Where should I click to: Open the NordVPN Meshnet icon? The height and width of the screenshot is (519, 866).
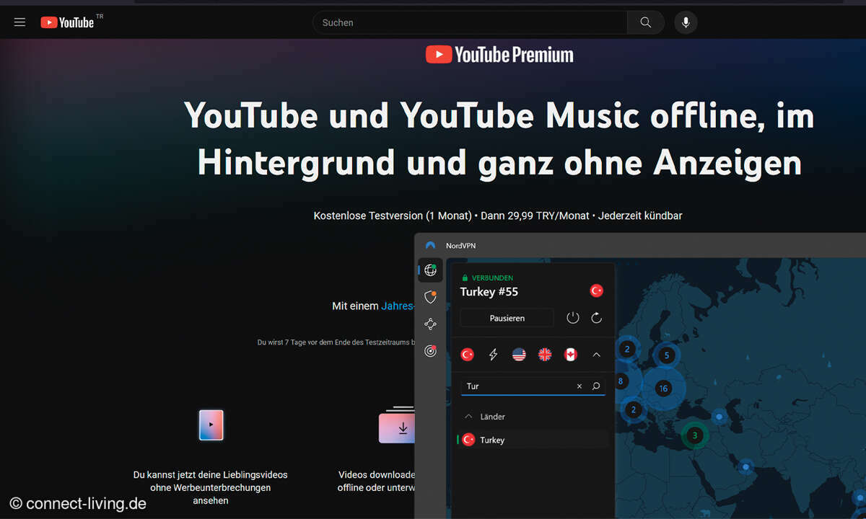pyautogui.click(x=431, y=324)
